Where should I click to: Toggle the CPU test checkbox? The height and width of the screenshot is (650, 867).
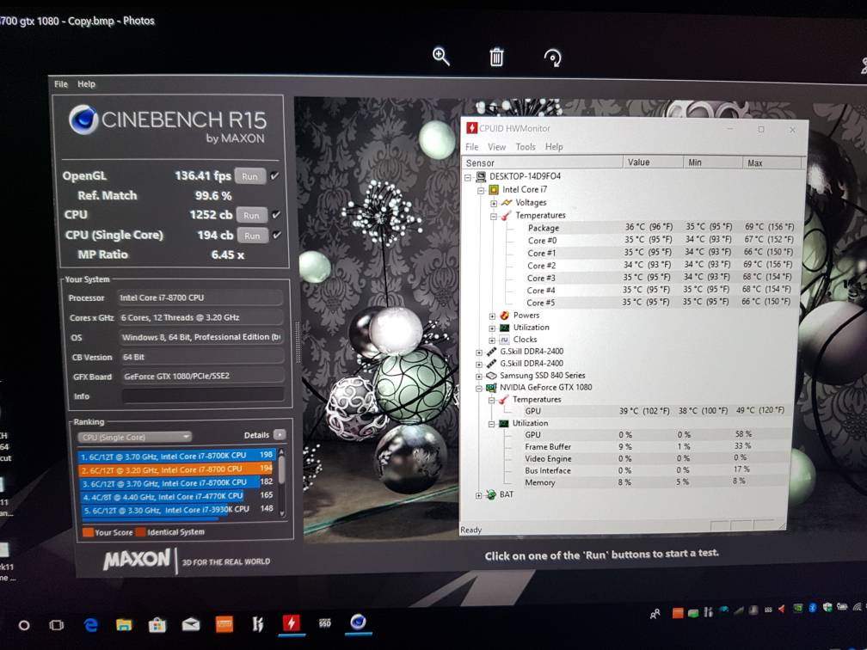(276, 214)
